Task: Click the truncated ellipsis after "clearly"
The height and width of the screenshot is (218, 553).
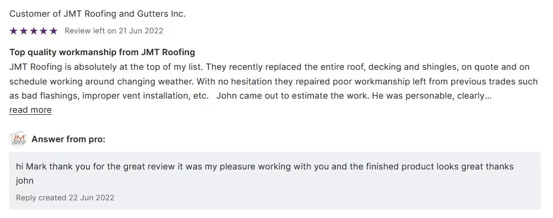Action: pos(489,96)
